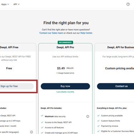134x134 pixels.
Task: Click manage up to 2 API keys item
Action: pyautogui.click(x=10, y=121)
